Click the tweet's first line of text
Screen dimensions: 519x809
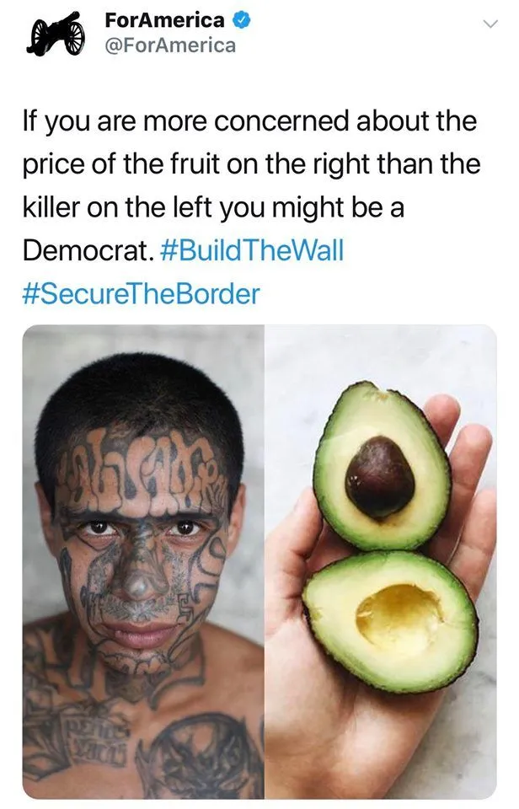pyautogui.click(x=249, y=121)
